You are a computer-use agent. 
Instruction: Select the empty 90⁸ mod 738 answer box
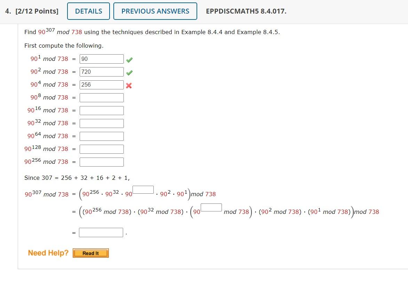coord(102,97)
